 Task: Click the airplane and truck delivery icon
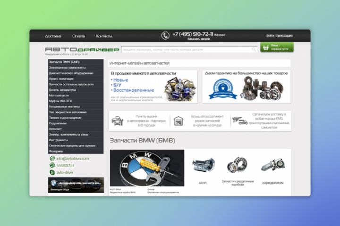pos(239,121)
